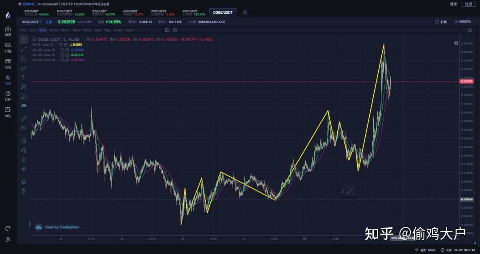The height and width of the screenshot is (254, 480).
Task: Open the hexagon settings icon in the sidebar
Action: tap(8, 240)
